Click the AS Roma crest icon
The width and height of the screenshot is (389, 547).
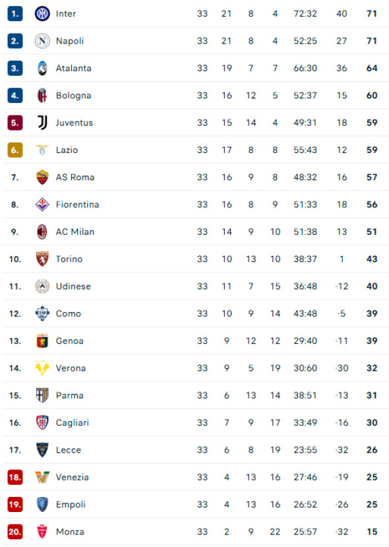click(42, 177)
